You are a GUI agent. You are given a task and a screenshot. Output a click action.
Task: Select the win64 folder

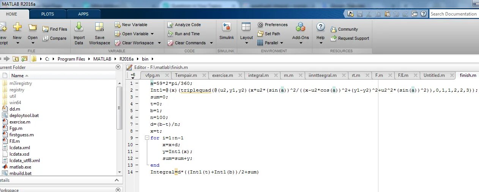click(x=16, y=103)
